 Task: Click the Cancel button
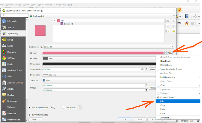tap(140, 120)
